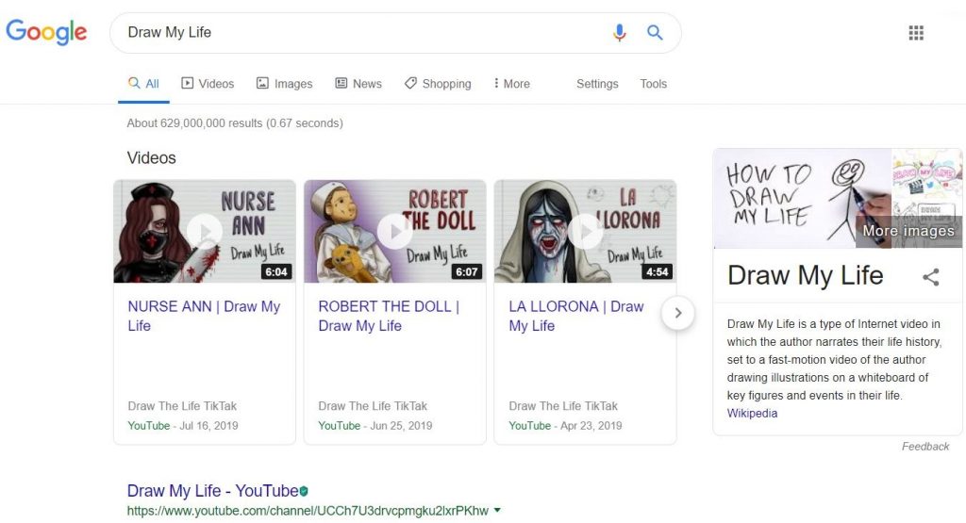Switch to the Shopping tab
The height and width of the screenshot is (523, 966).
(x=438, y=84)
